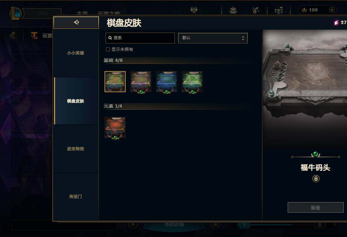Open the 默认 sort dropdown
Screen dimensions: 347x237
213,38
